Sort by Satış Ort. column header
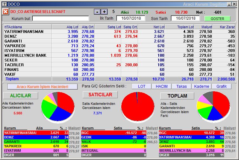 click(x=129, y=27)
